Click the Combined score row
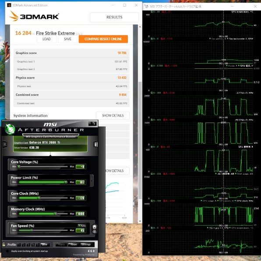This screenshot has height=261, width=261. [x=71, y=95]
